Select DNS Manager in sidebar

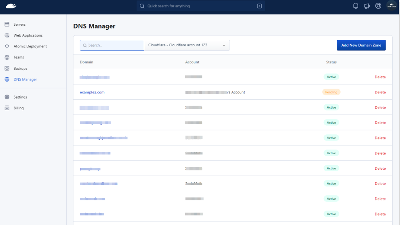tap(25, 79)
